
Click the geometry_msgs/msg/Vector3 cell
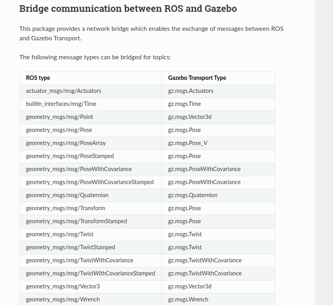pos(62,286)
